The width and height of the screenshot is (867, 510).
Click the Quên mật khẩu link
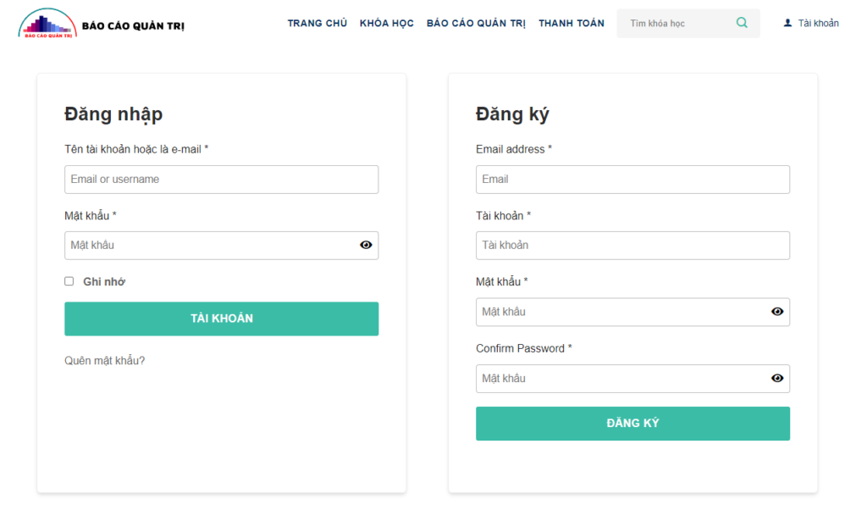click(105, 360)
